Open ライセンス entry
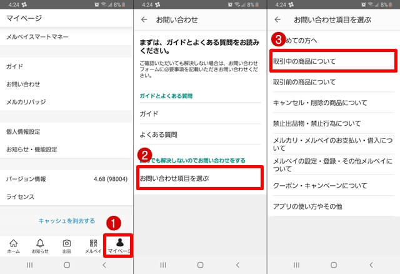Viewport: 400px width, 274px height. pos(66,196)
